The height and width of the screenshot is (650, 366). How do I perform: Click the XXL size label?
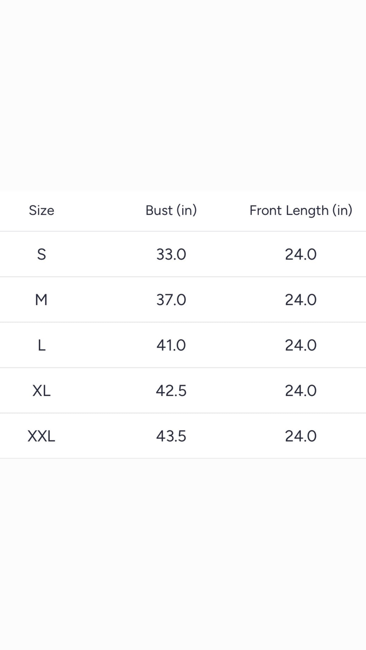coord(41,436)
